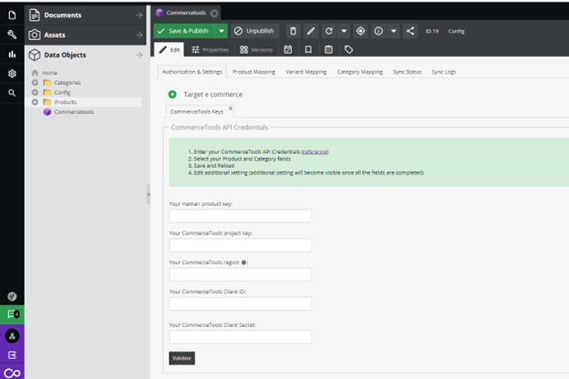Click the 'ID 19' label in toolbar
Screen dimensions: 569x379
tap(432, 31)
